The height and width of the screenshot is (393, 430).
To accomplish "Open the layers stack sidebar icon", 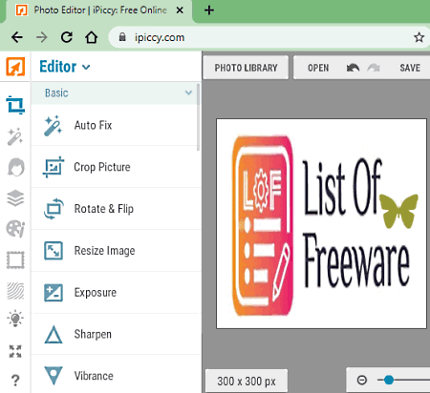I will 15,197.
